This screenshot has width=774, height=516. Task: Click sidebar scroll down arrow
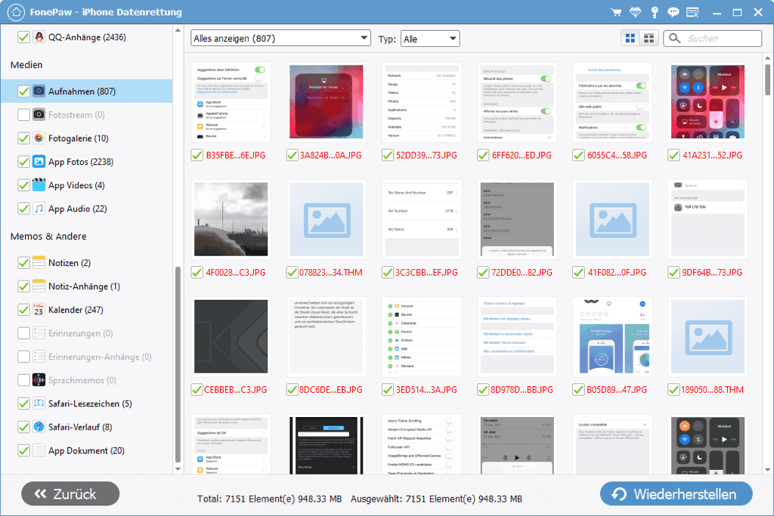click(x=178, y=469)
